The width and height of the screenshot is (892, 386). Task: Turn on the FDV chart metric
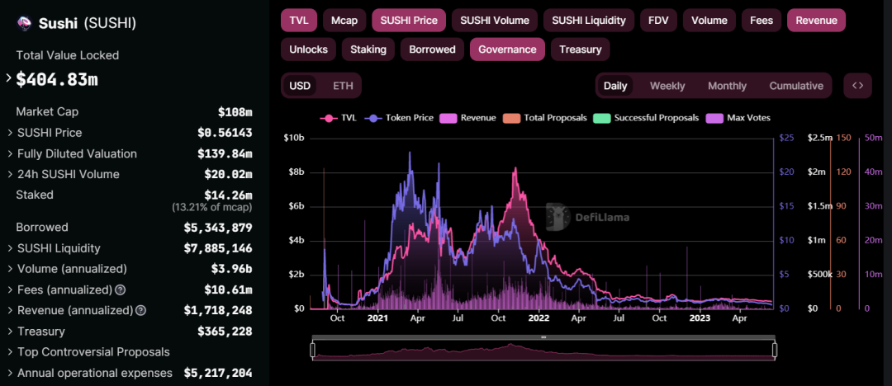(x=659, y=21)
